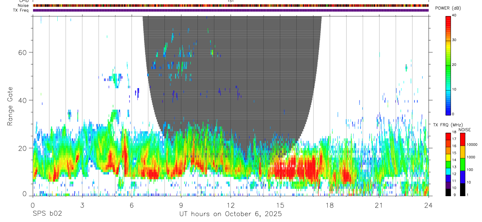The image size is (482, 222).
Task: Pick the blue 11-12 MHz TX FRQ swatch
Action: coord(448,178)
